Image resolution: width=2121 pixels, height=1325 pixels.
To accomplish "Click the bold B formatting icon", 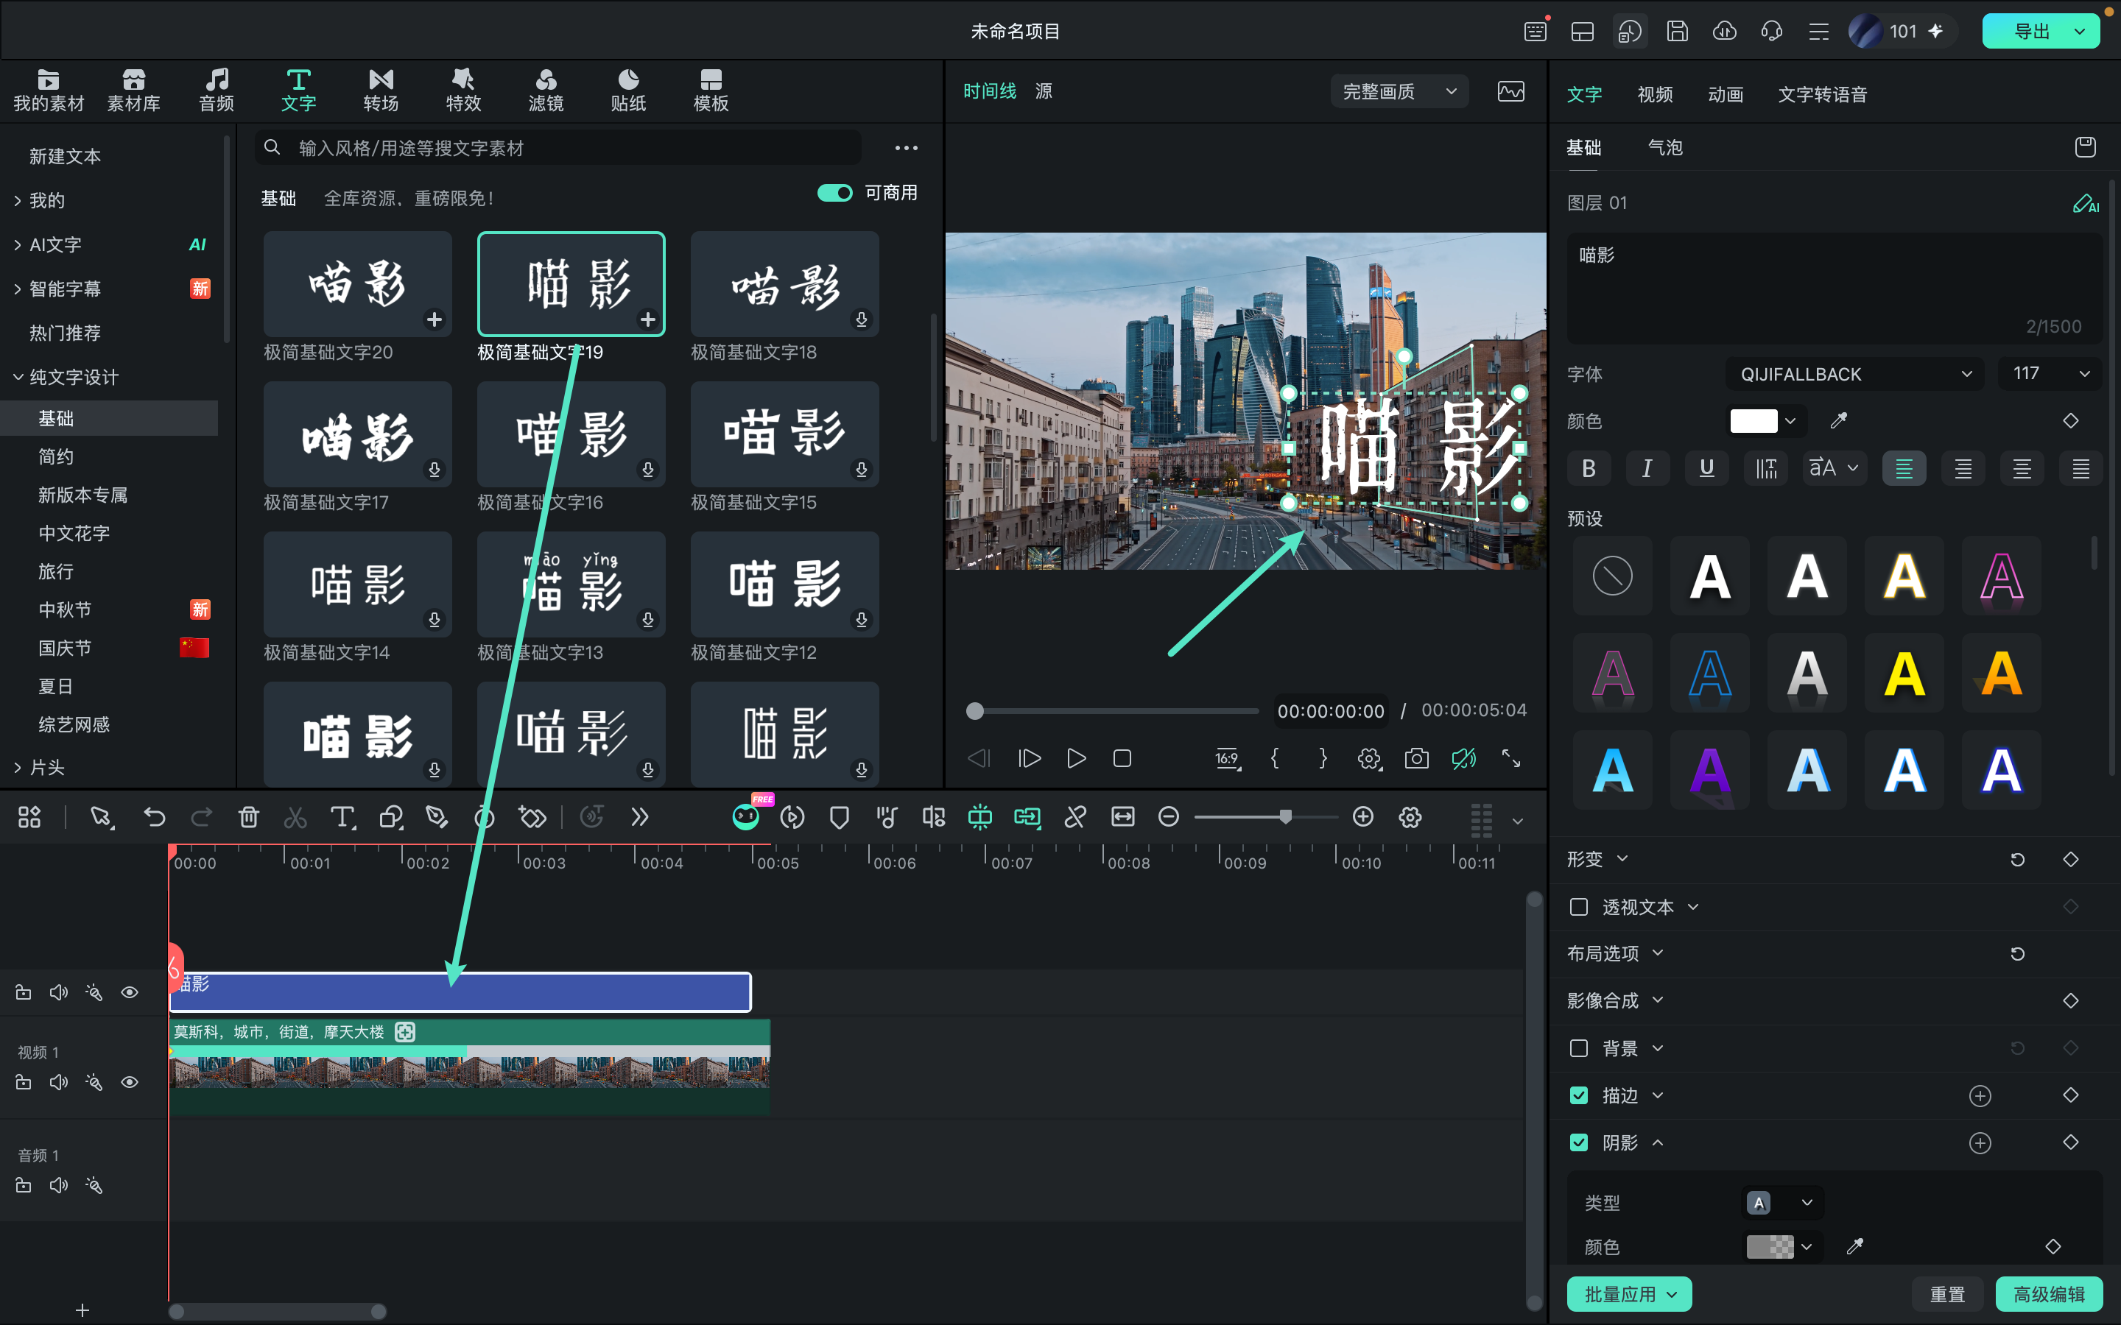I will 1588,468.
